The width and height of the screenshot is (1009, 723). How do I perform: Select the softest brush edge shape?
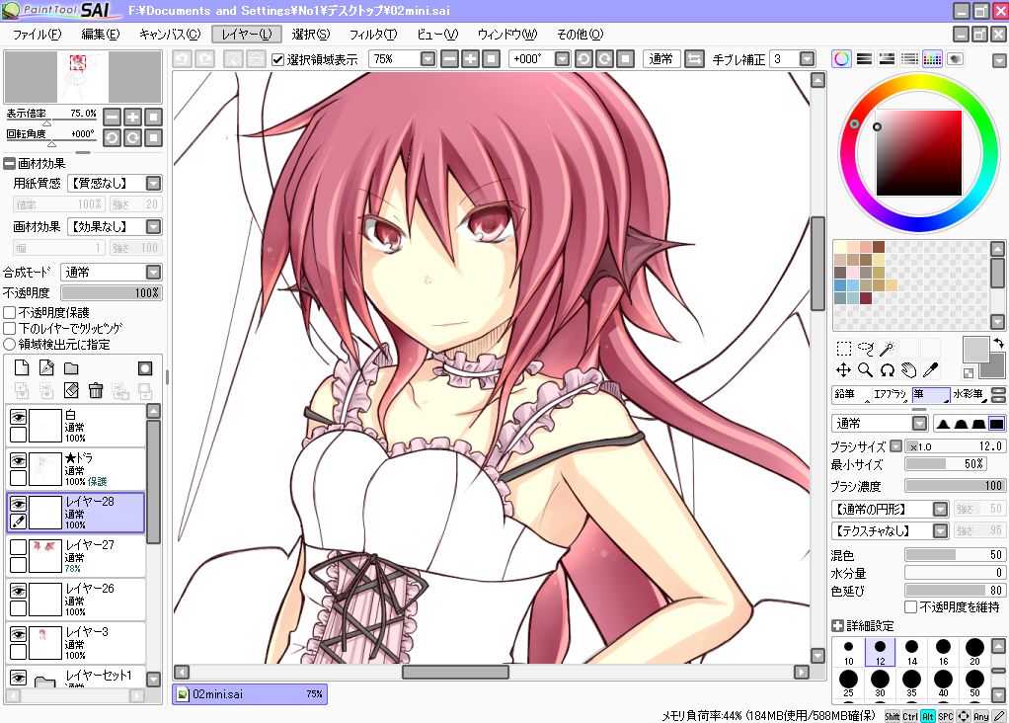coord(943,424)
